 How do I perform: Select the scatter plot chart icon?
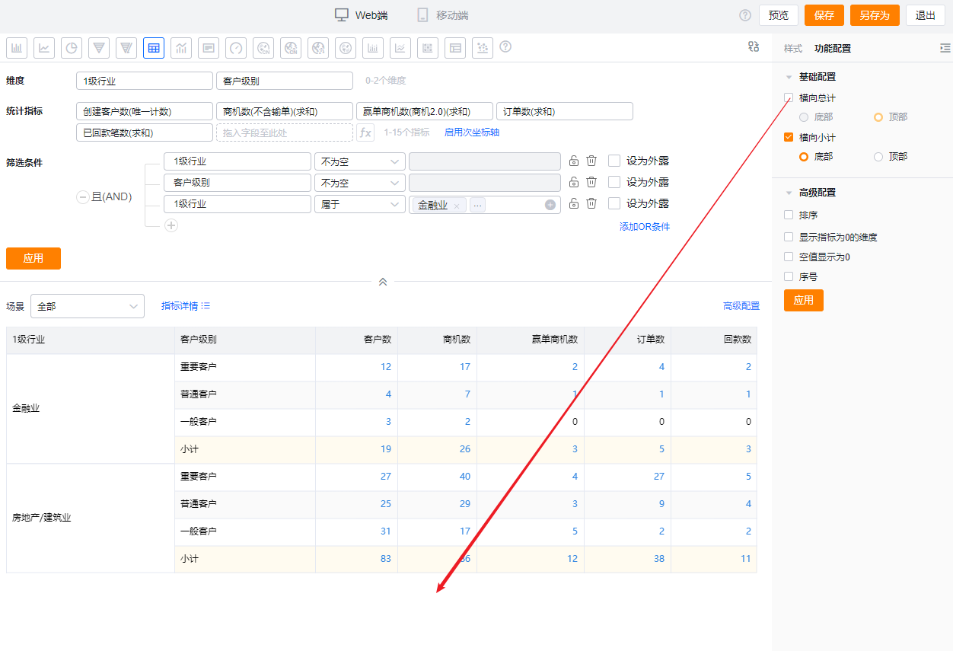(x=483, y=48)
